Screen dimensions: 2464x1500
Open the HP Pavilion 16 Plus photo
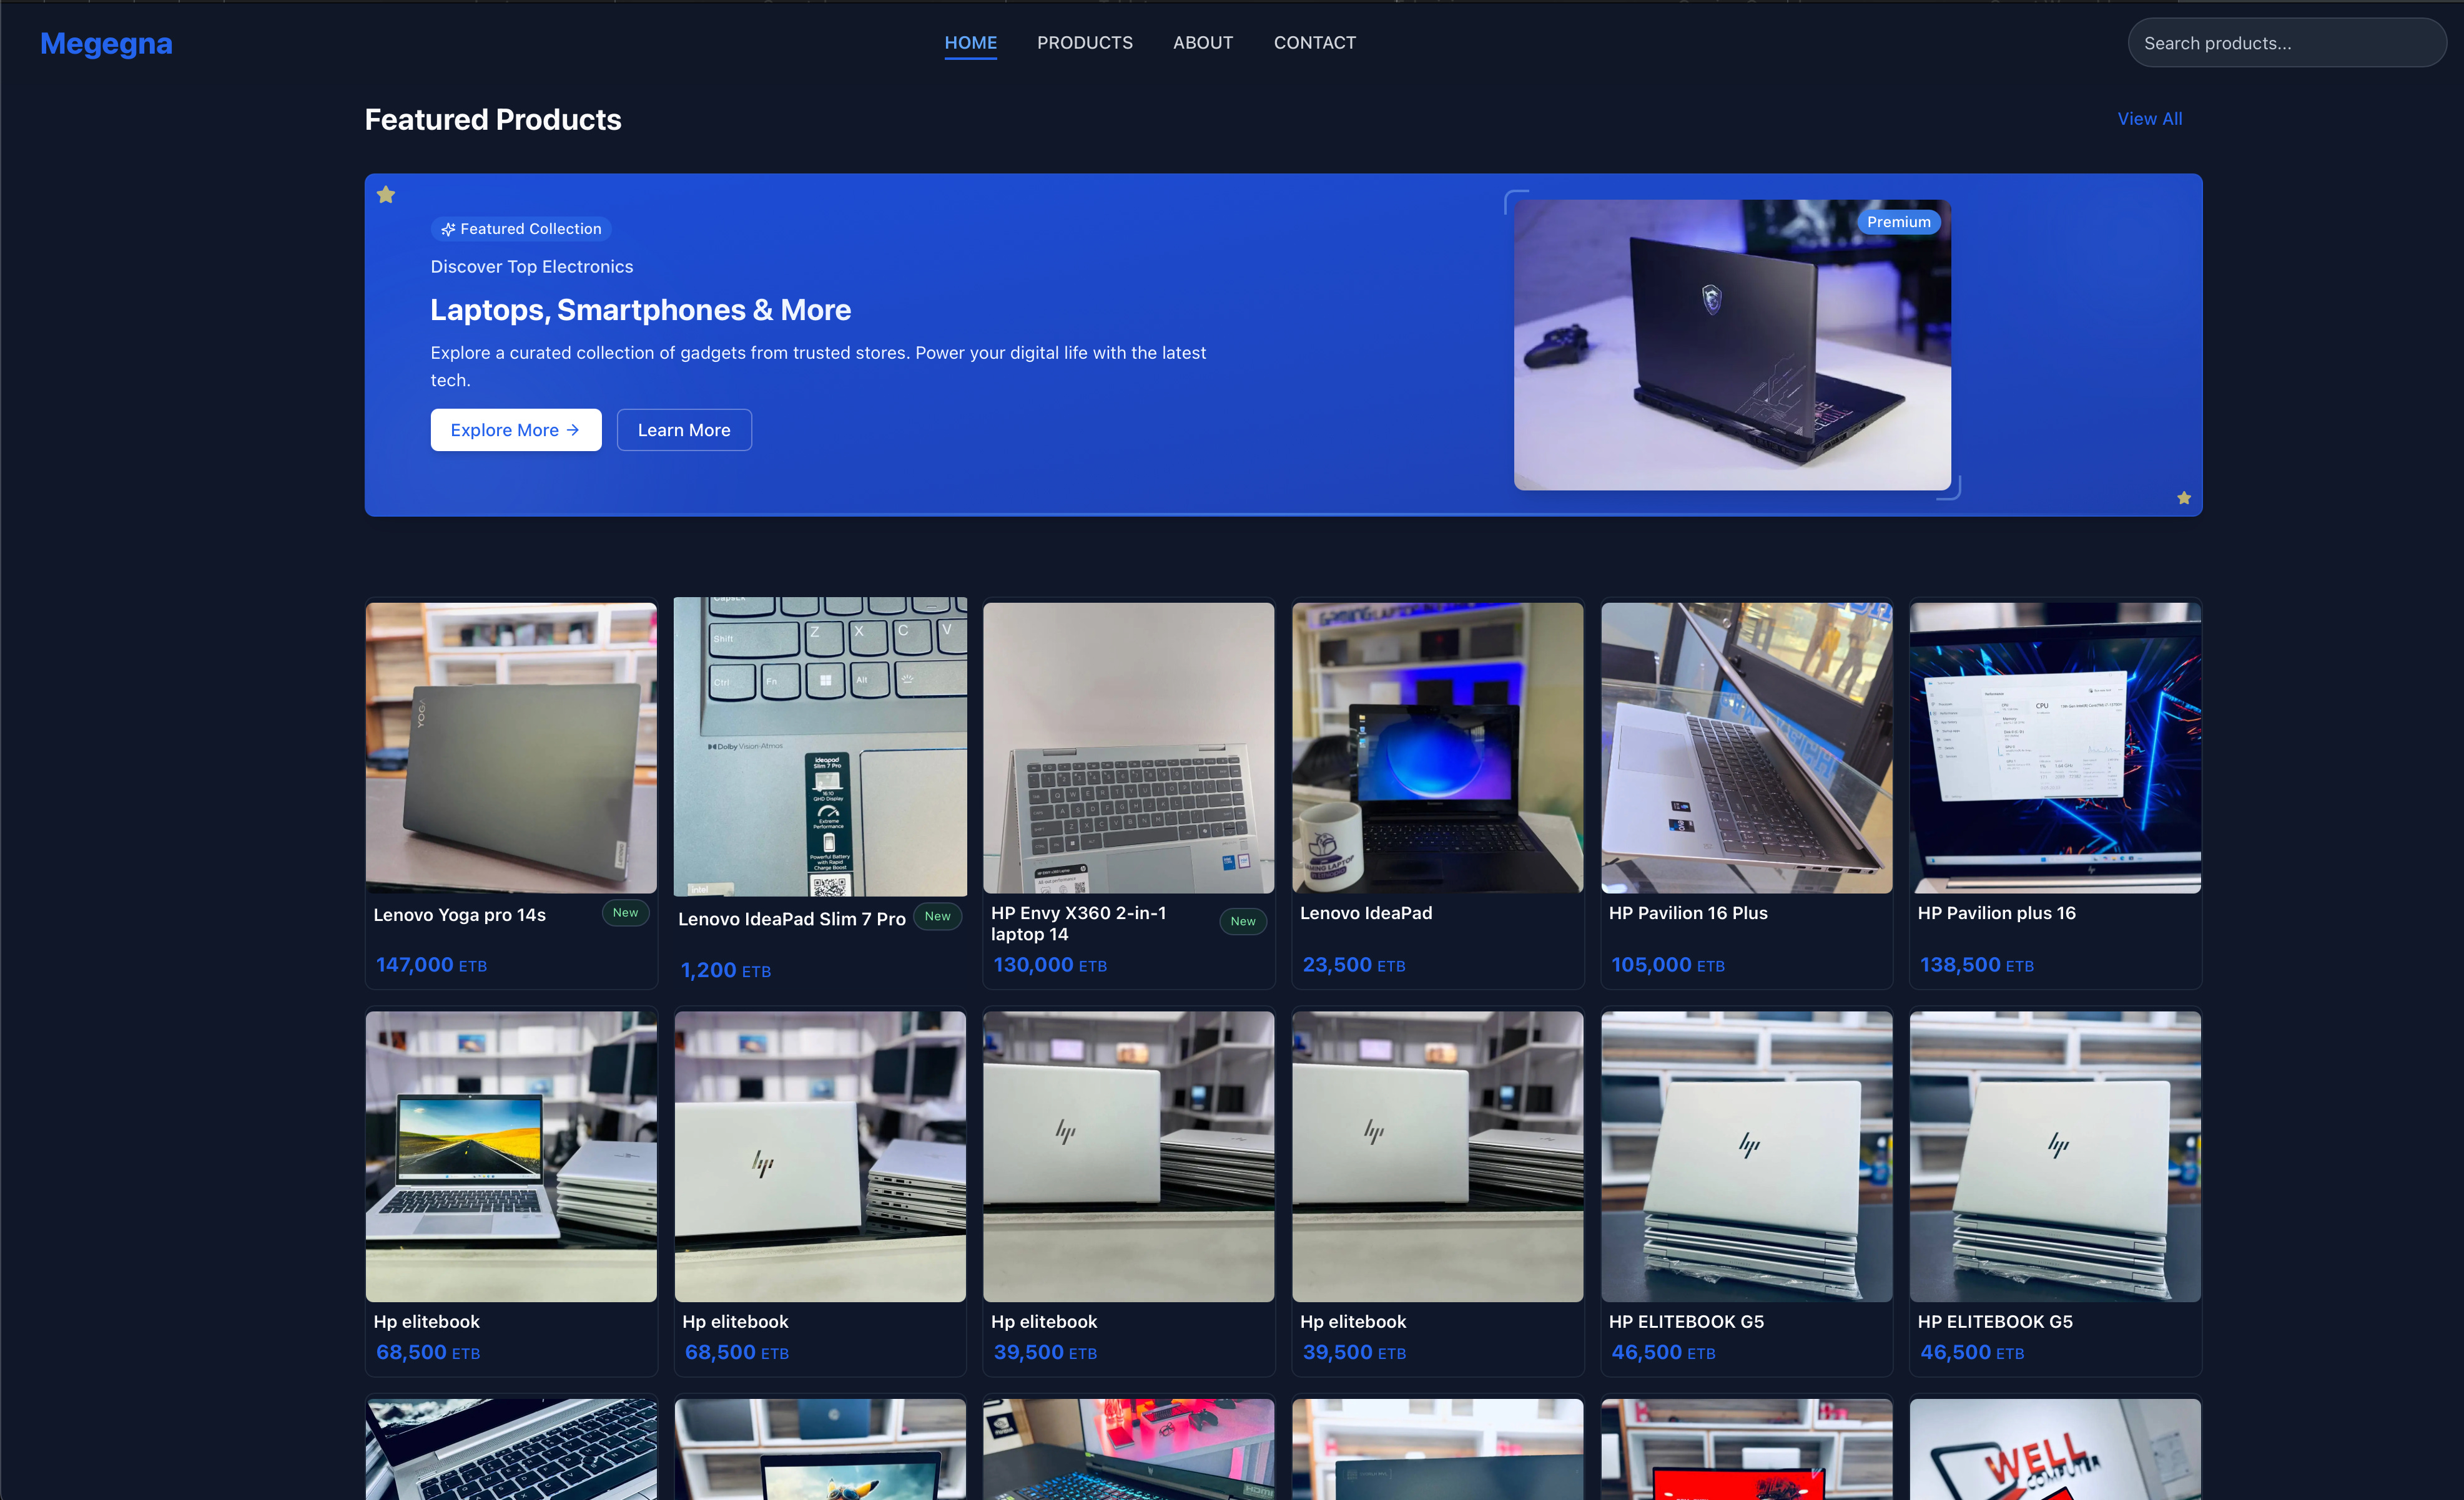click(x=1746, y=748)
